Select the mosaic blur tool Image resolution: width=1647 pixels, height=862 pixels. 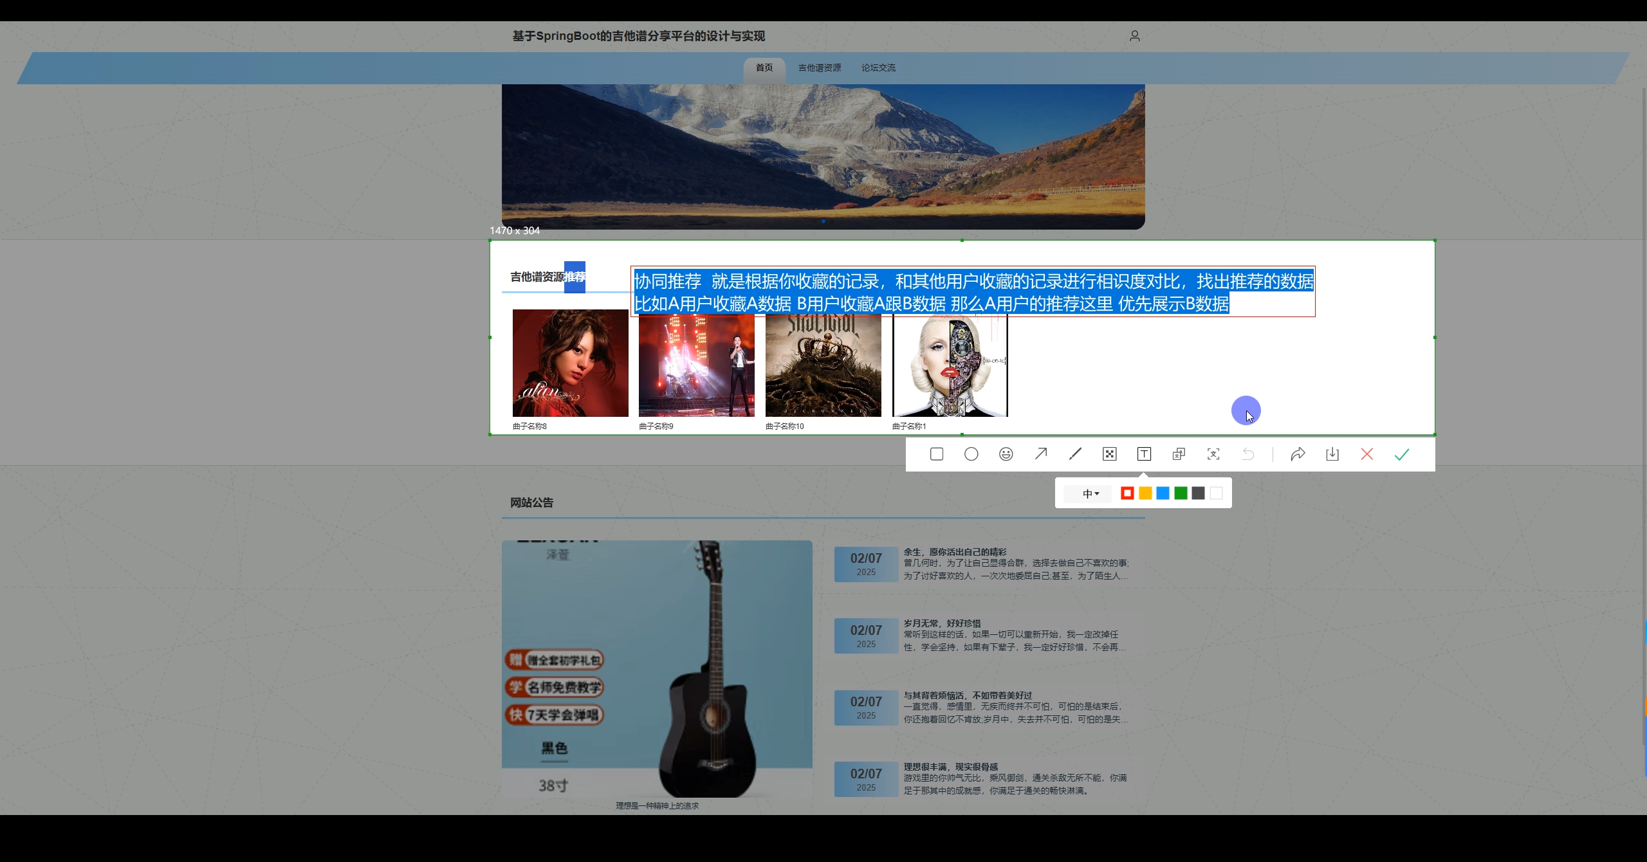pyautogui.click(x=1110, y=454)
